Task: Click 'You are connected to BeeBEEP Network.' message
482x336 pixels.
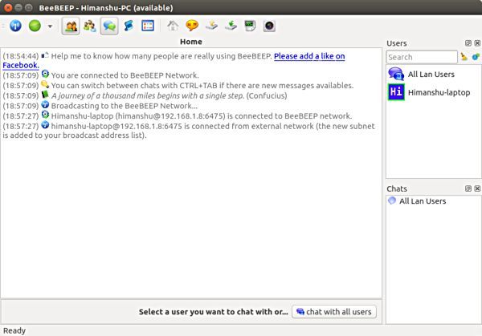Action: (x=125, y=75)
